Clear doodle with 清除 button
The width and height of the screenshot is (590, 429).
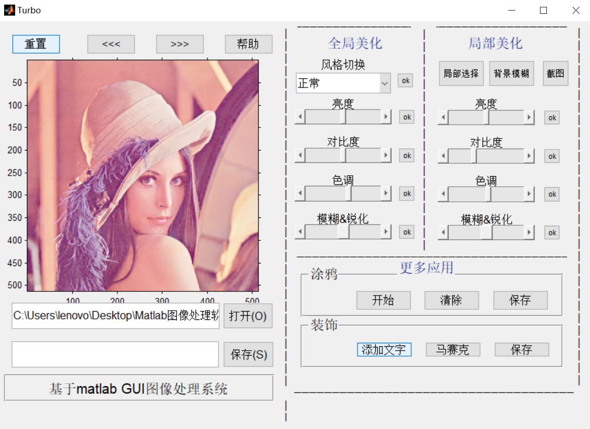click(x=451, y=300)
